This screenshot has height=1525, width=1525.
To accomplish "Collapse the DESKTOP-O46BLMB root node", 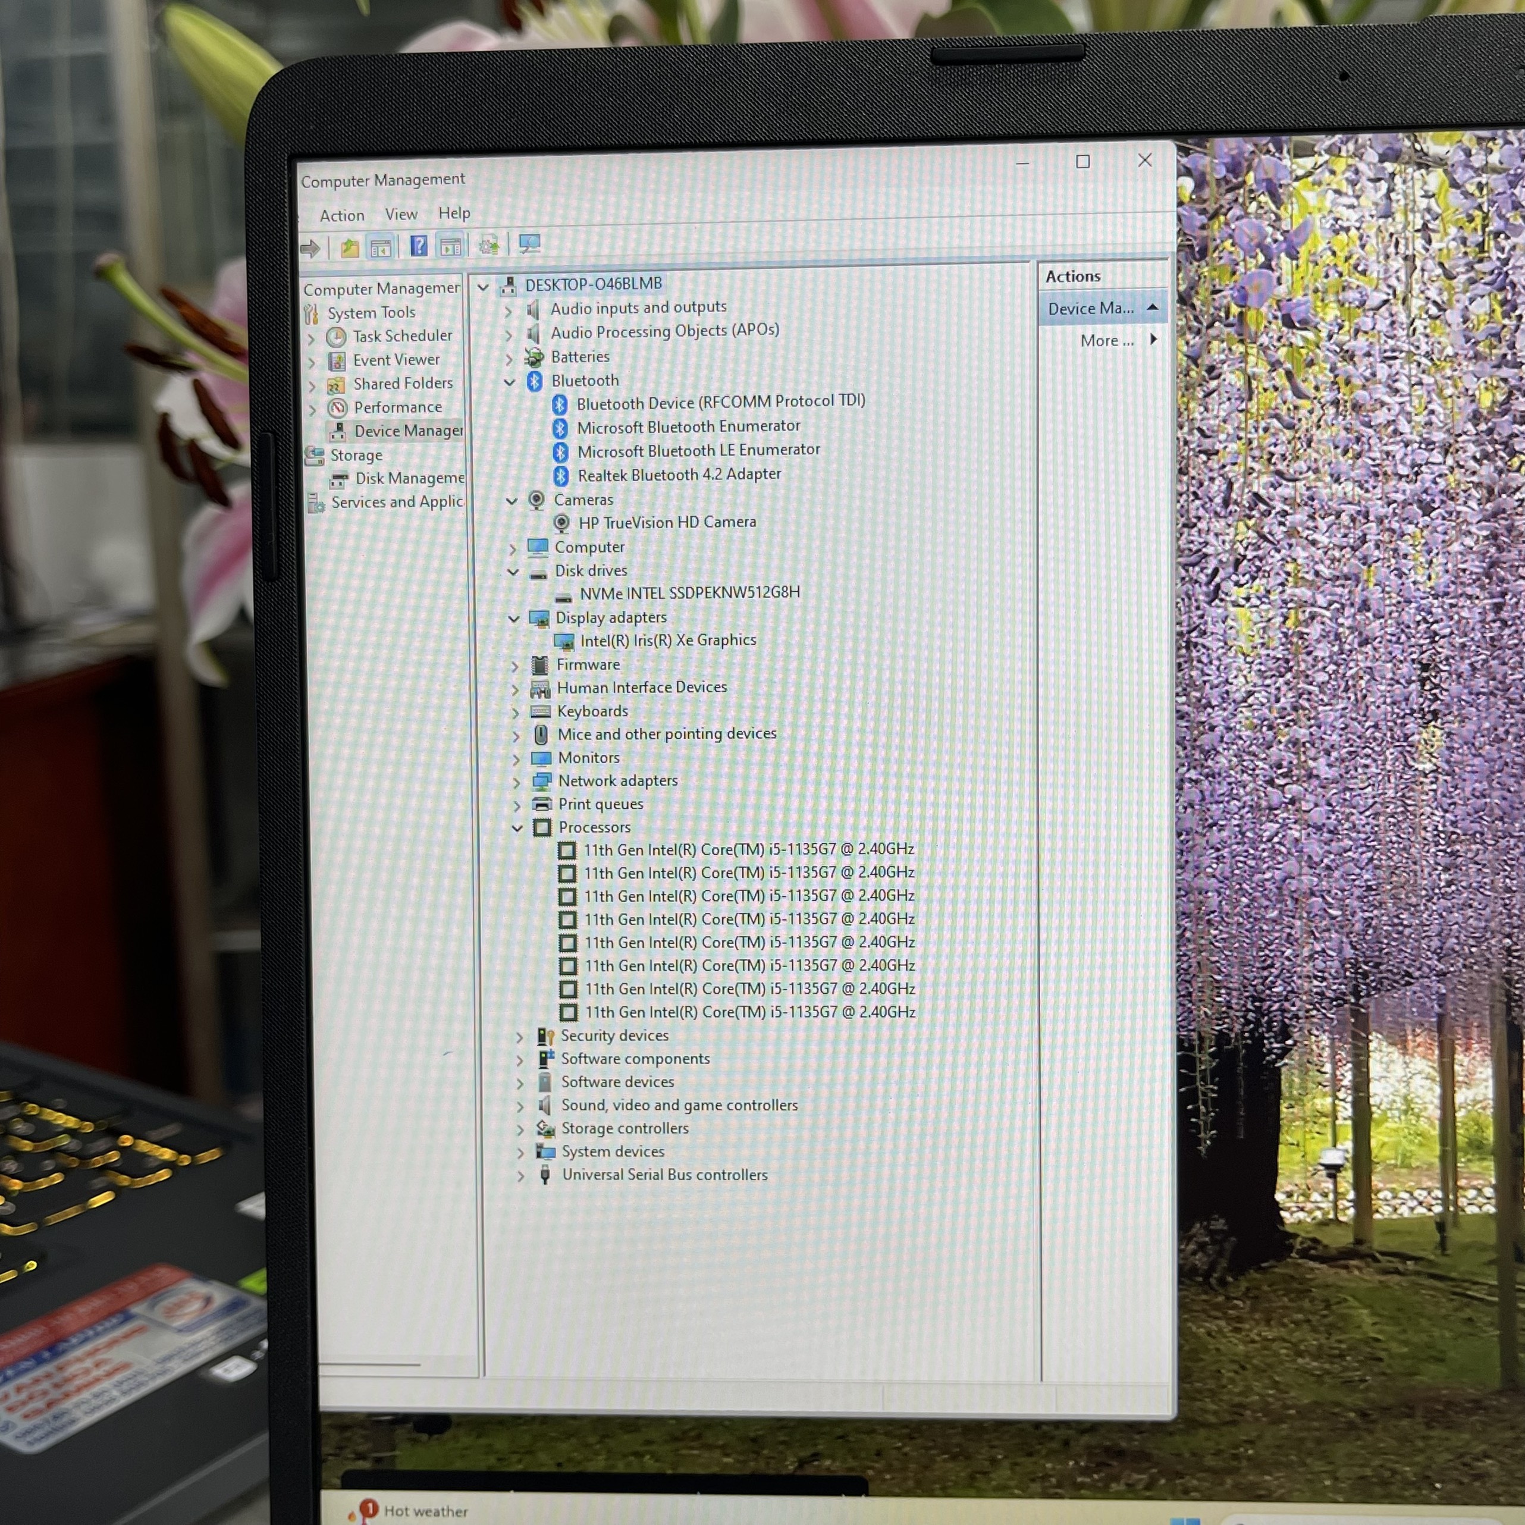I will 483,287.
